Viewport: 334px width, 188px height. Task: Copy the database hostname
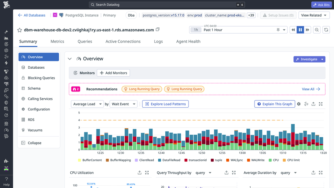(x=158, y=29)
